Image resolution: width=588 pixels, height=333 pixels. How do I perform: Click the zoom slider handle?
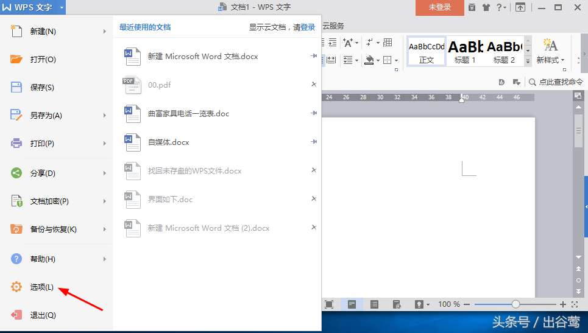coord(515,304)
